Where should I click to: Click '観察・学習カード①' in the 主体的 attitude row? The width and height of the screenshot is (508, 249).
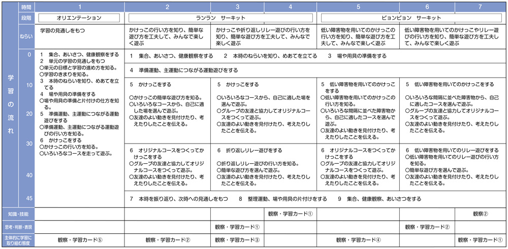pos(481,240)
